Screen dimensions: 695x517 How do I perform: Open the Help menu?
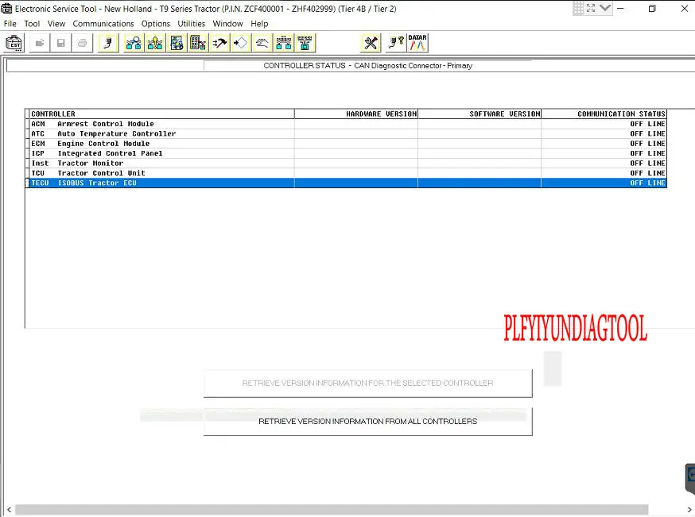pos(259,24)
